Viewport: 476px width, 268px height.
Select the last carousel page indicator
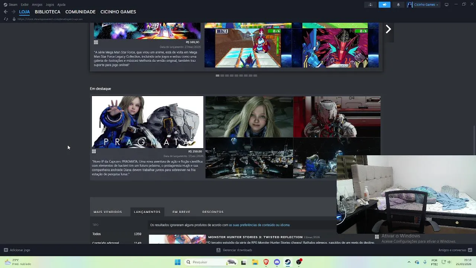click(255, 76)
